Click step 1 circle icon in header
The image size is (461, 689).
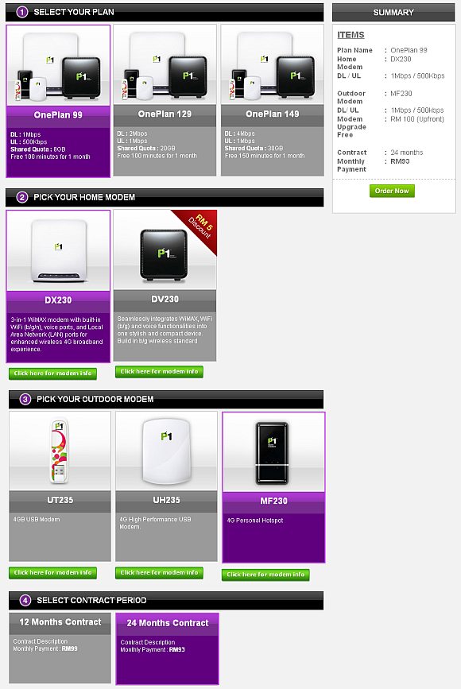22,12
